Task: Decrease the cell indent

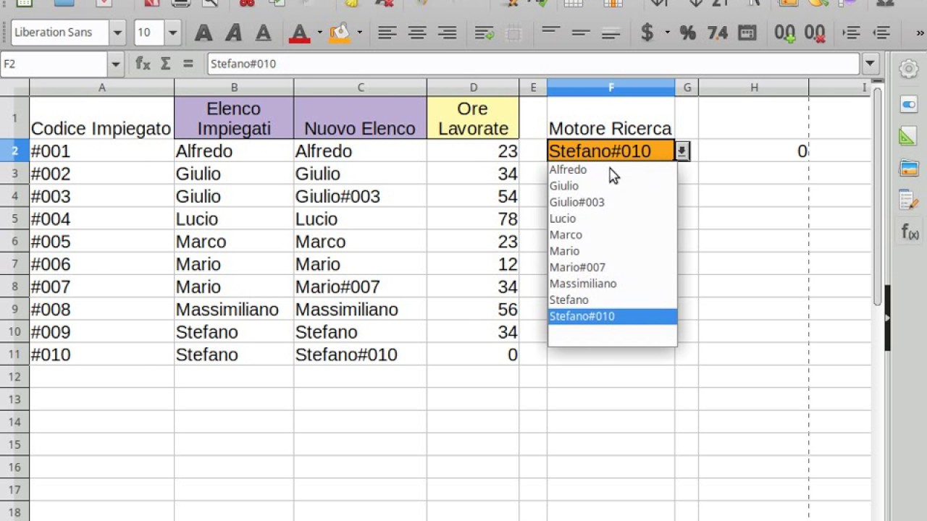Action: pos(881,33)
